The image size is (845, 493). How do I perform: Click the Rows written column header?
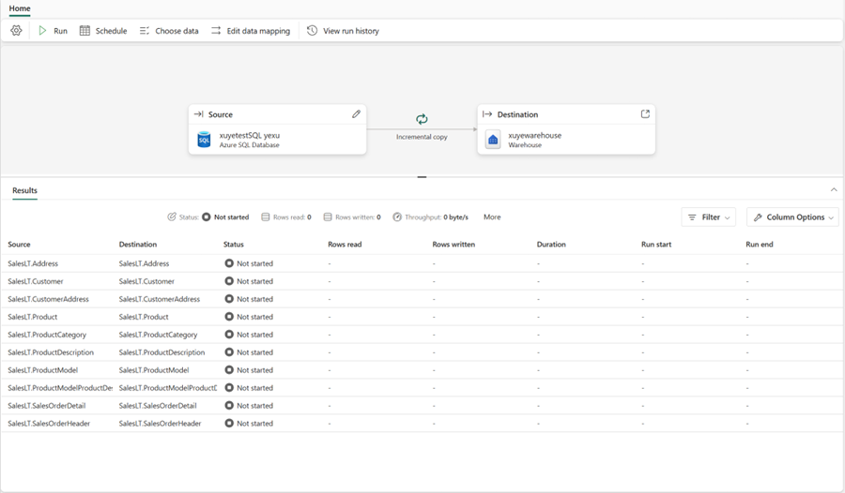453,245
